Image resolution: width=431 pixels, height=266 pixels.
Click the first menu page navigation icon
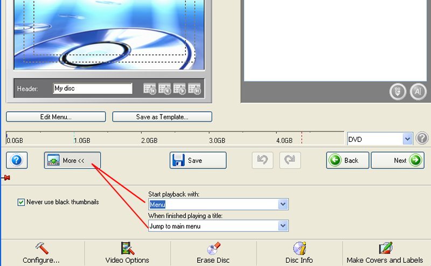point(150,89)
